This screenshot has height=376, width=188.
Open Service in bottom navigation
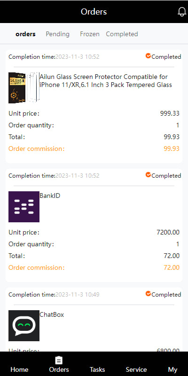tap(136, 369)
